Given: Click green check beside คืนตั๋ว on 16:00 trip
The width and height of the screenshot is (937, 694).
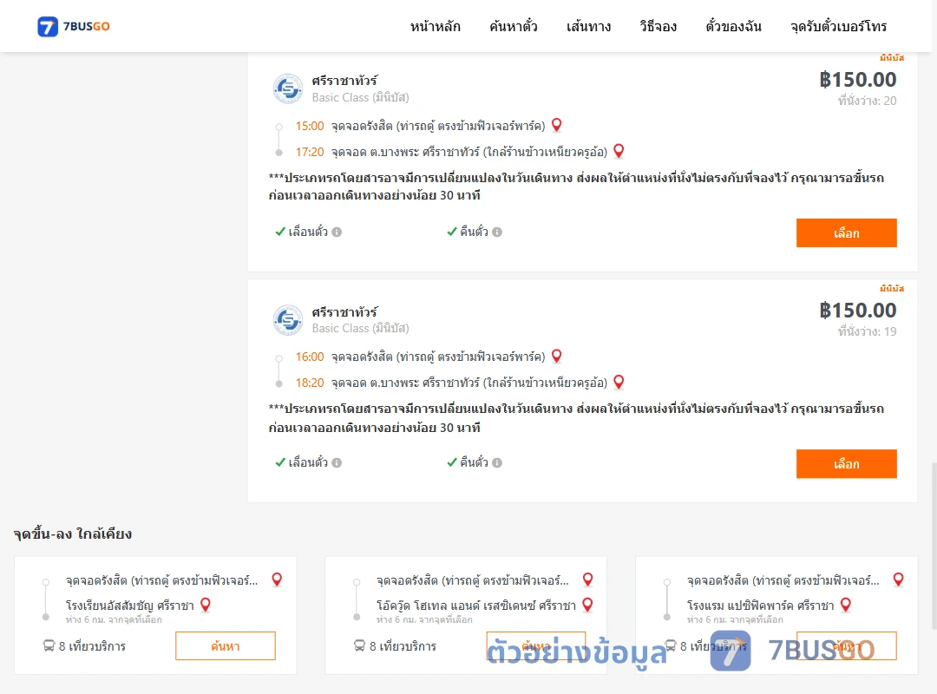Looking at the screenshot, I should click(452, 462).
